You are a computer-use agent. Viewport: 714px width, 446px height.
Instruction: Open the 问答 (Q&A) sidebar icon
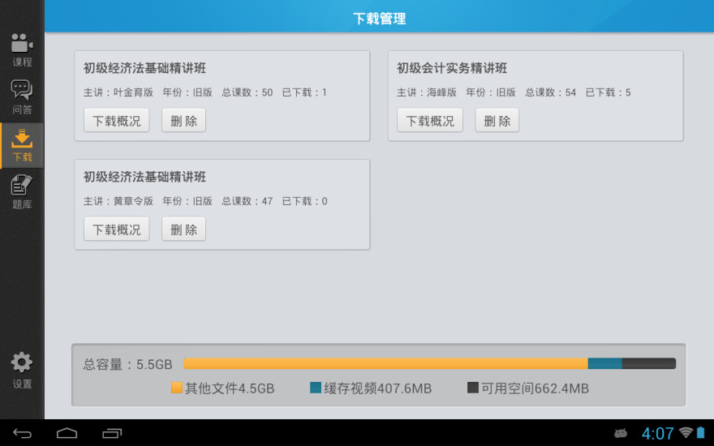[22, 96]
